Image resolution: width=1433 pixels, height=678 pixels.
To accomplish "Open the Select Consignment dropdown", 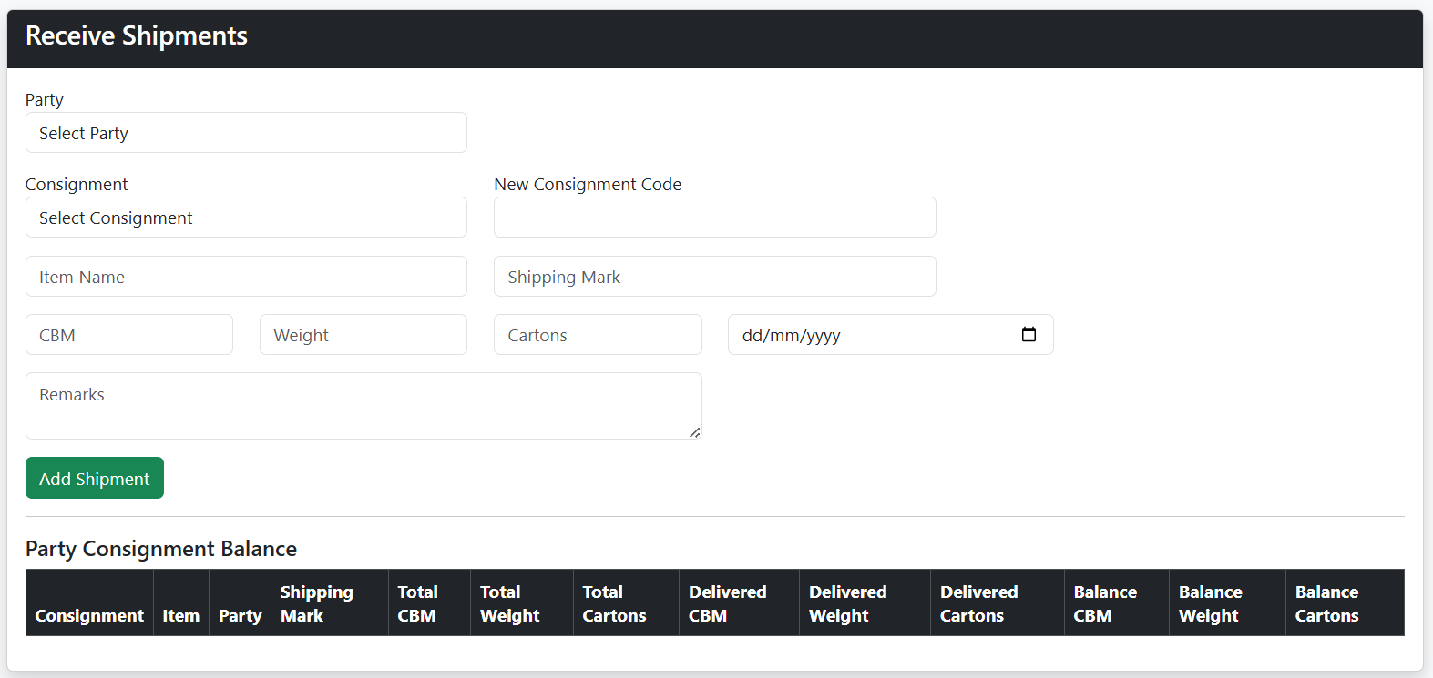I will 246,218.
